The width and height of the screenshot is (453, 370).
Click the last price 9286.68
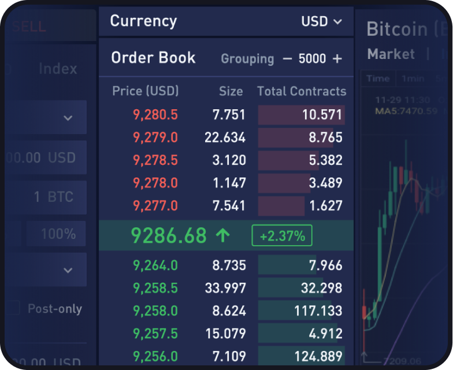click(x=169, y=235)
